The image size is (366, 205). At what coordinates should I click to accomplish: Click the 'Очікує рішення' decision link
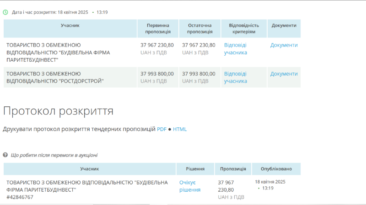point(190,186)
